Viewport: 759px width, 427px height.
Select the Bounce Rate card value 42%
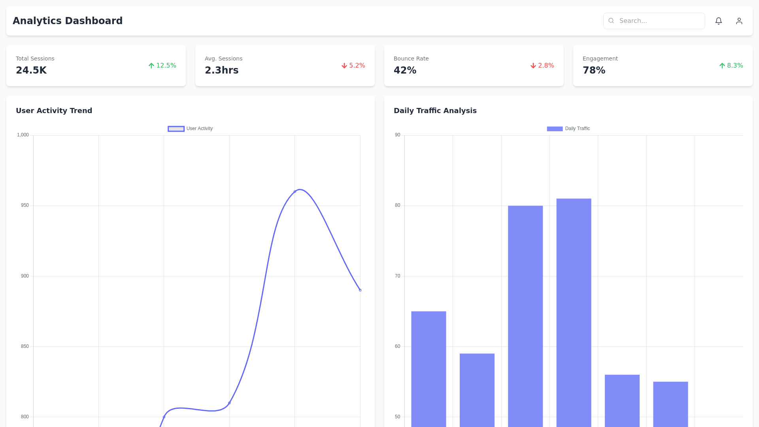pyautogui.click(x=405, y=70)
